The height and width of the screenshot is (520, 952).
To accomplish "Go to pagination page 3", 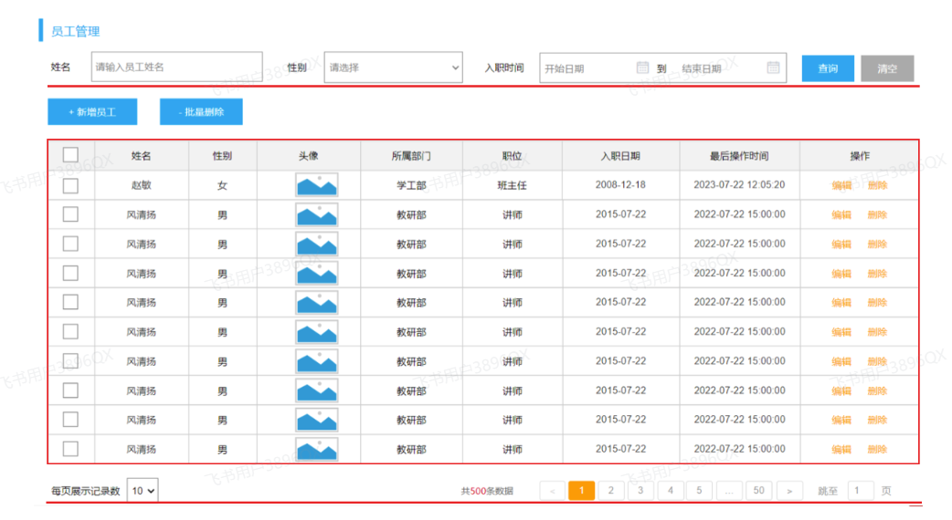I will [640, 490].
